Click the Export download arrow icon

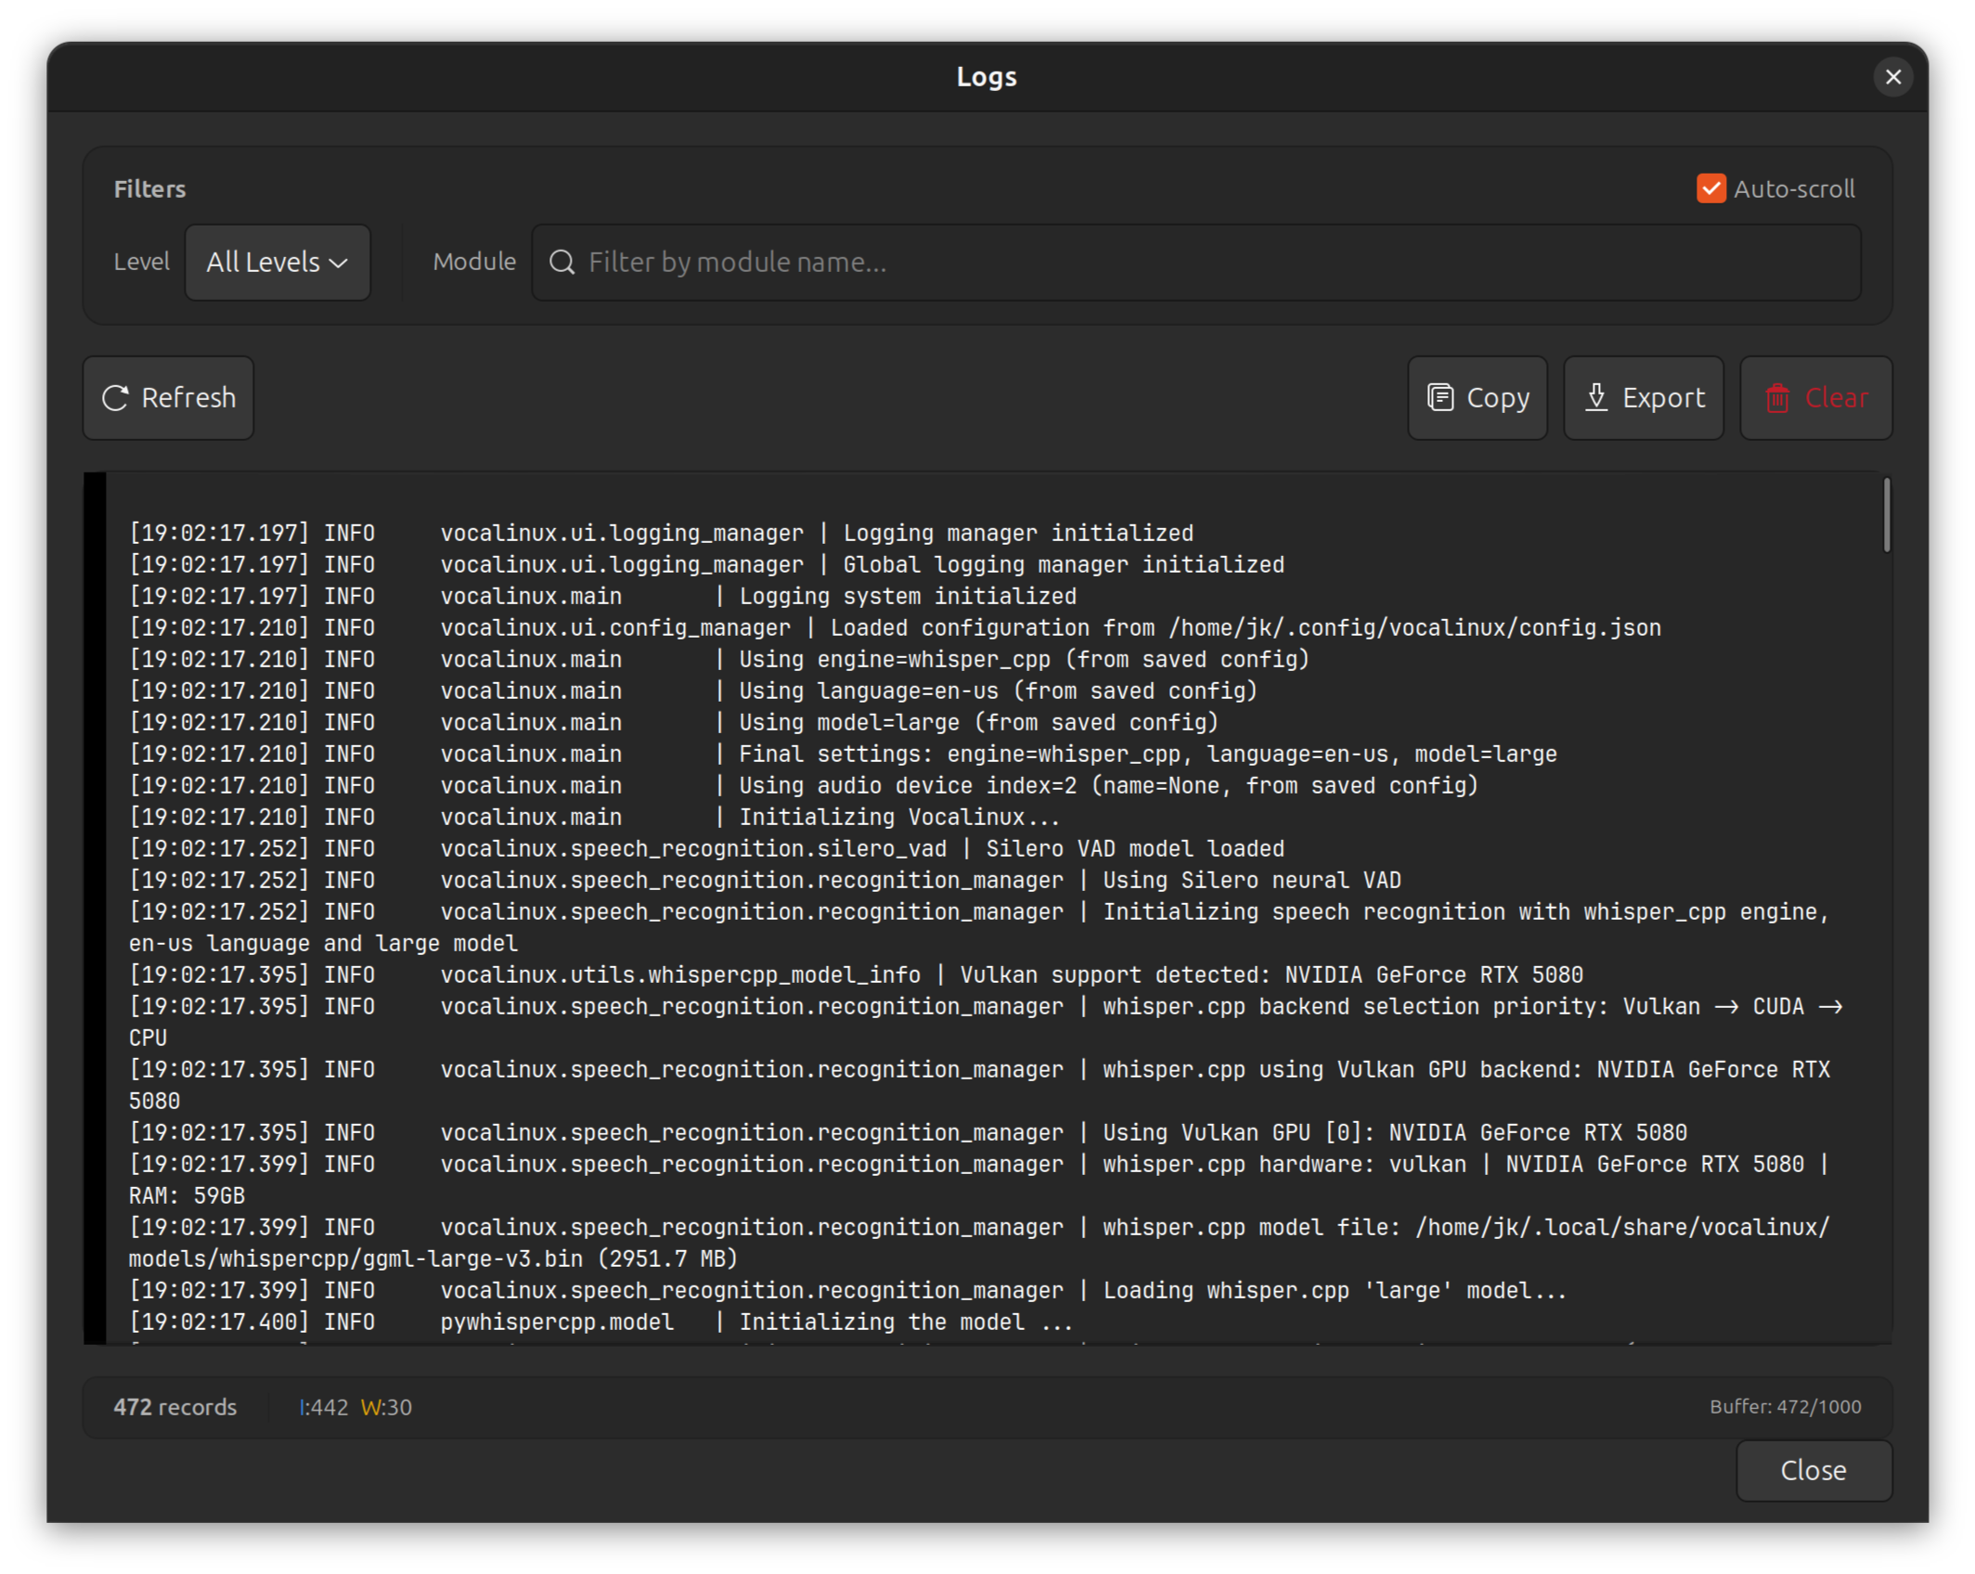coord(1596,398)
